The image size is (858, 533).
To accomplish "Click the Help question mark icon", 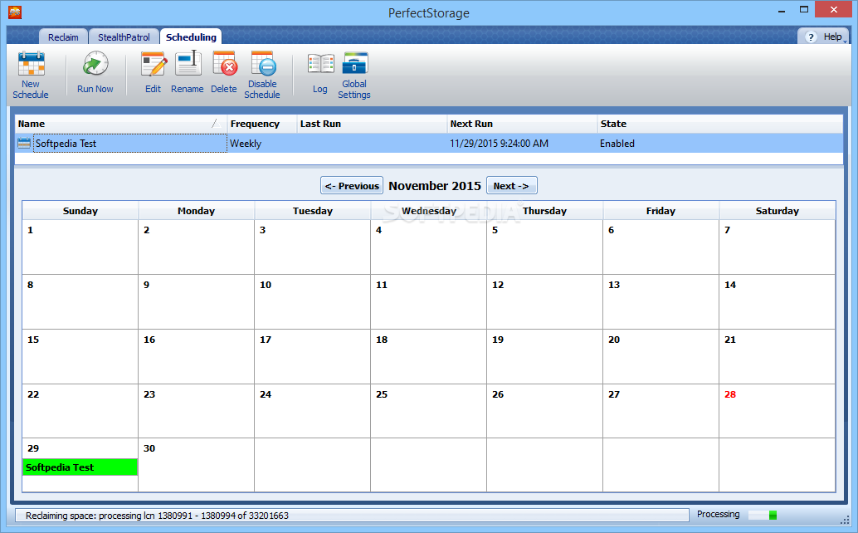I will 811,37.
